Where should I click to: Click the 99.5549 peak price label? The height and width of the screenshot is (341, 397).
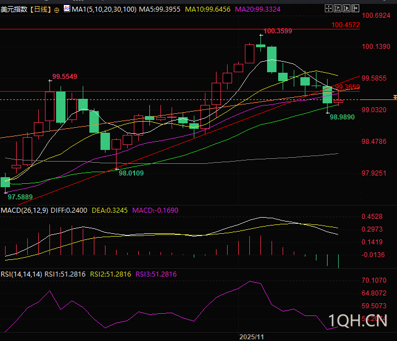64,77
